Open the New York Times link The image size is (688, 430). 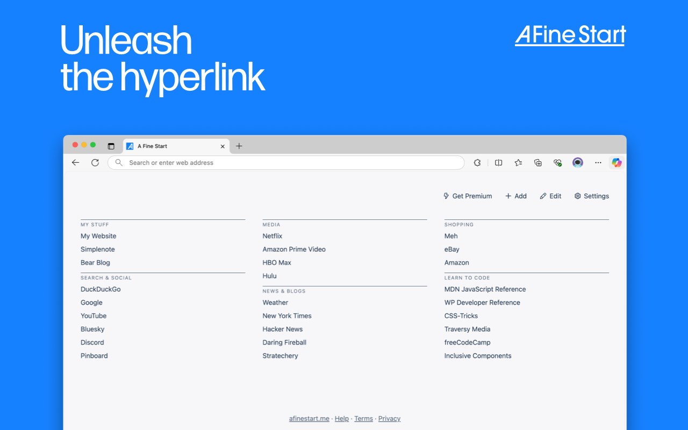click(287, 316)
